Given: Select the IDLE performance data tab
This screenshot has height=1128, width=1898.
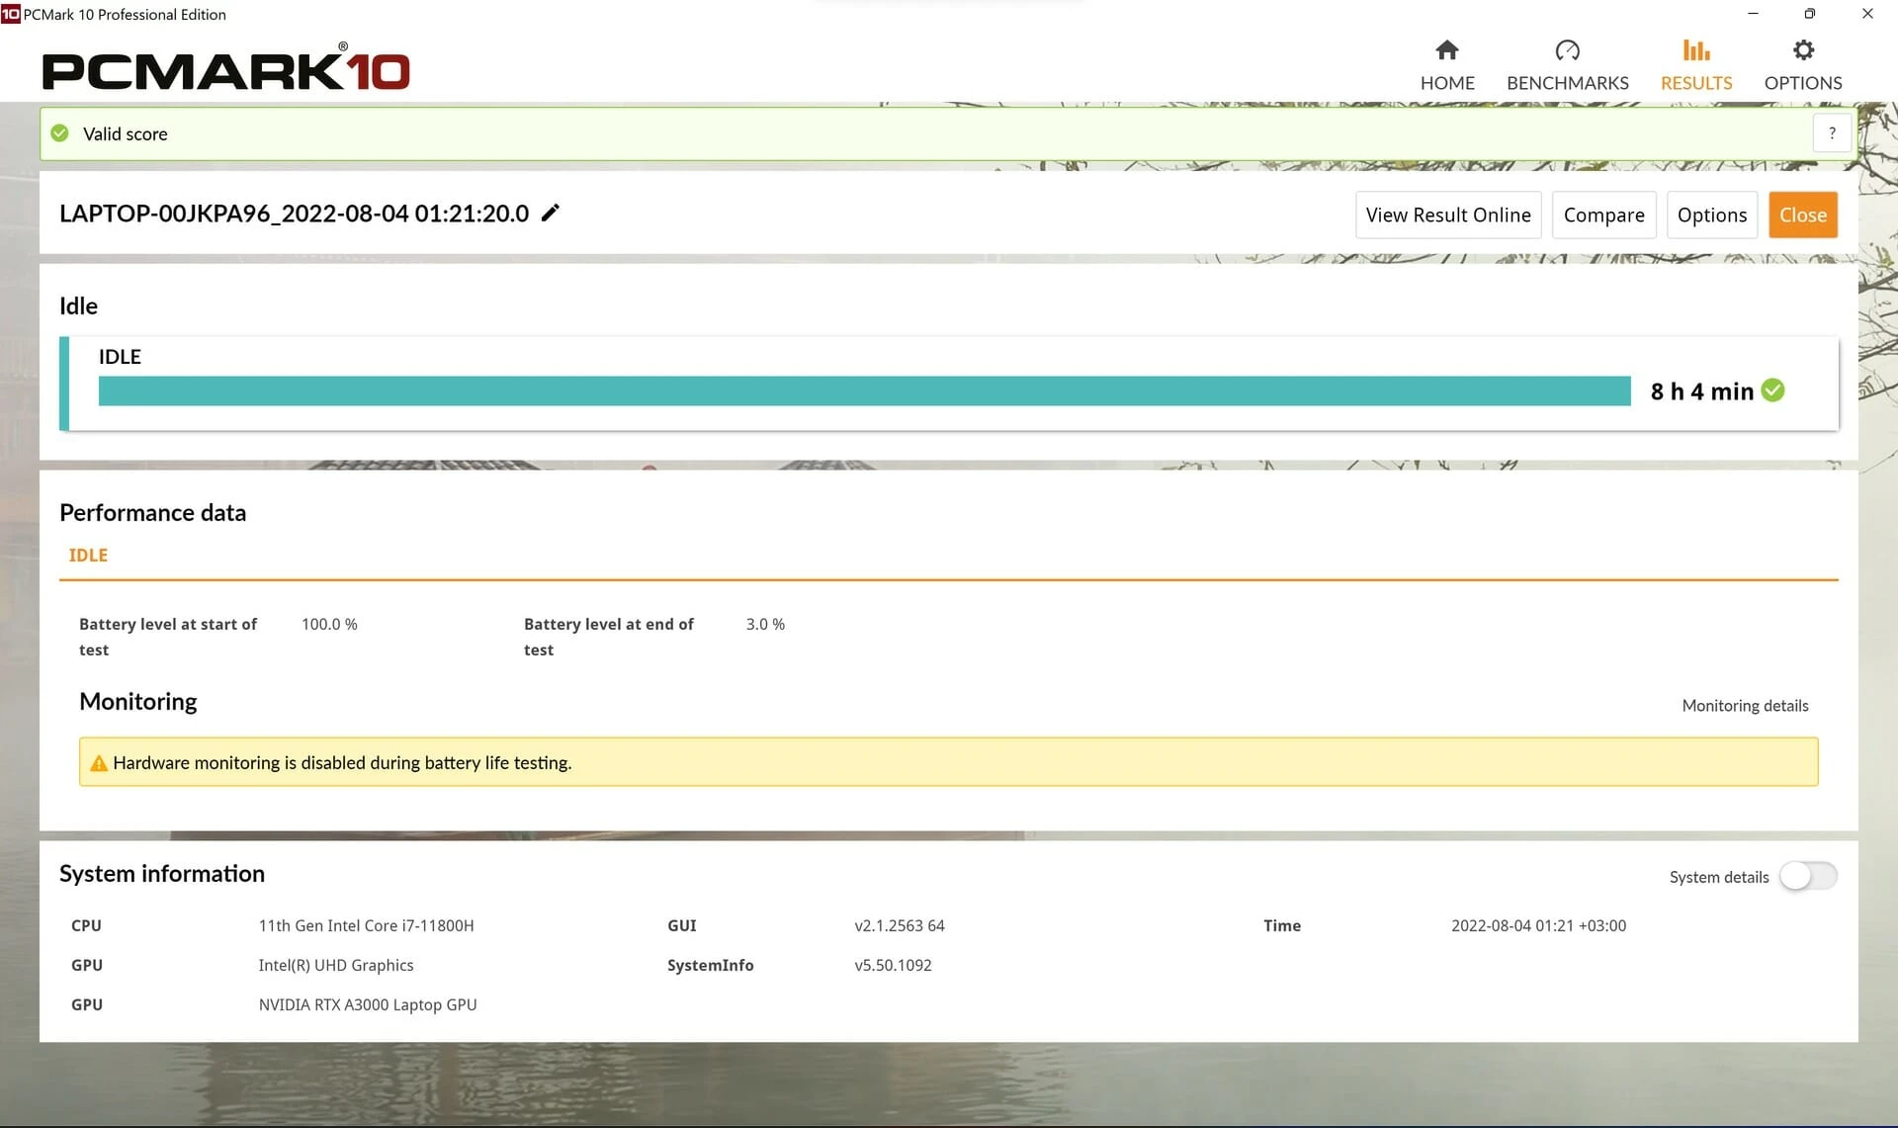Looking at the screenshot, I should click(88, 556).
